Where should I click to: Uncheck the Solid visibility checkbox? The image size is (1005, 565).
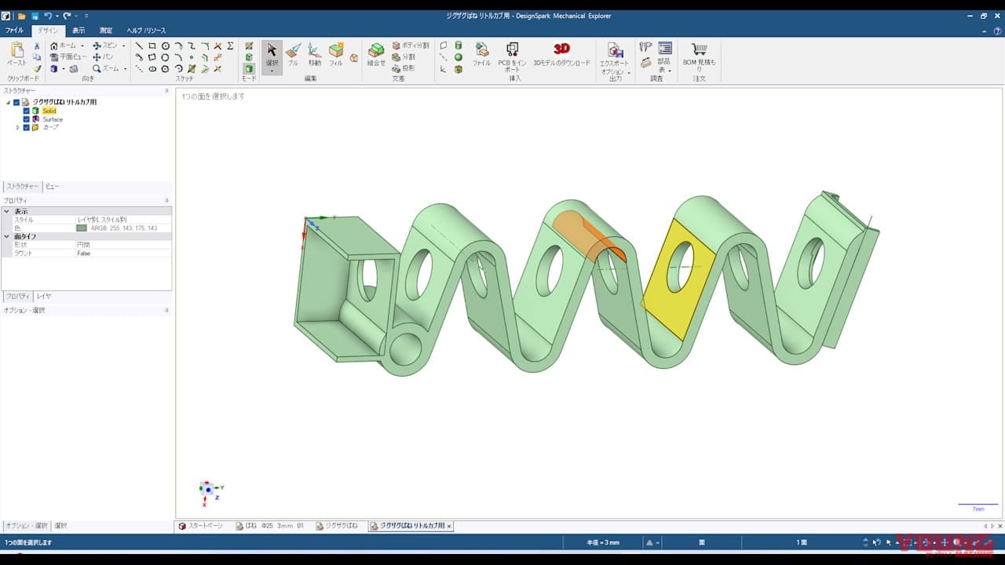pyautogui.click(x=26, y=111)
